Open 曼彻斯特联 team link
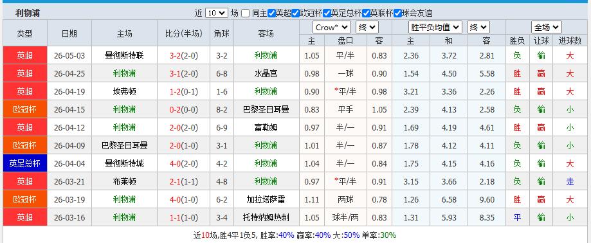The width and height of the screenshot is (591, 243). point(124,56)
